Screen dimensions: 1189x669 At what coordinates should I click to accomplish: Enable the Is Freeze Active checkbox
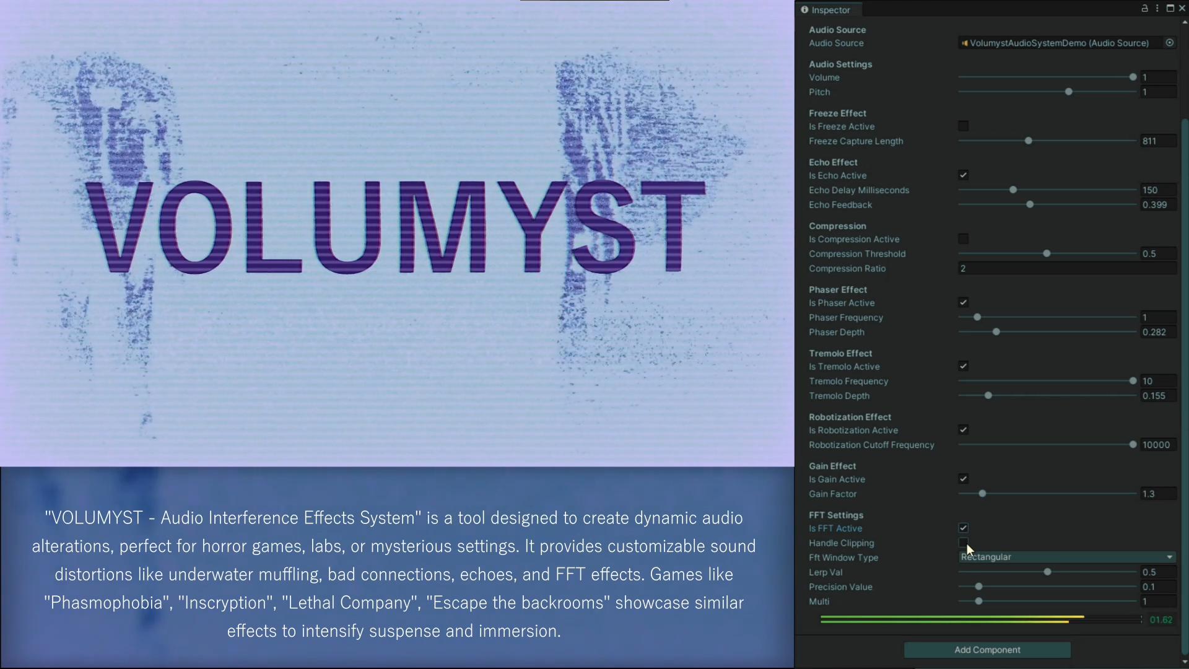(x=963, y=126)
